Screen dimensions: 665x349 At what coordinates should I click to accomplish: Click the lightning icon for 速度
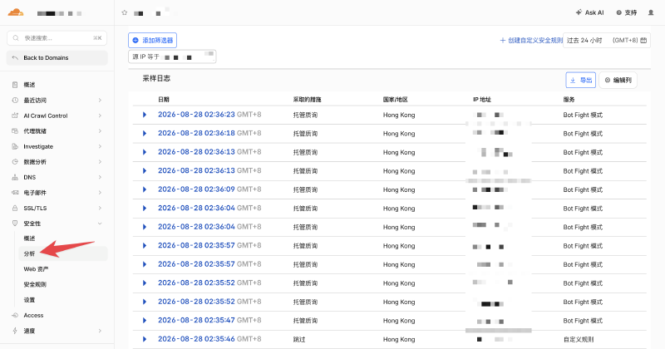[x=15, y=331]
